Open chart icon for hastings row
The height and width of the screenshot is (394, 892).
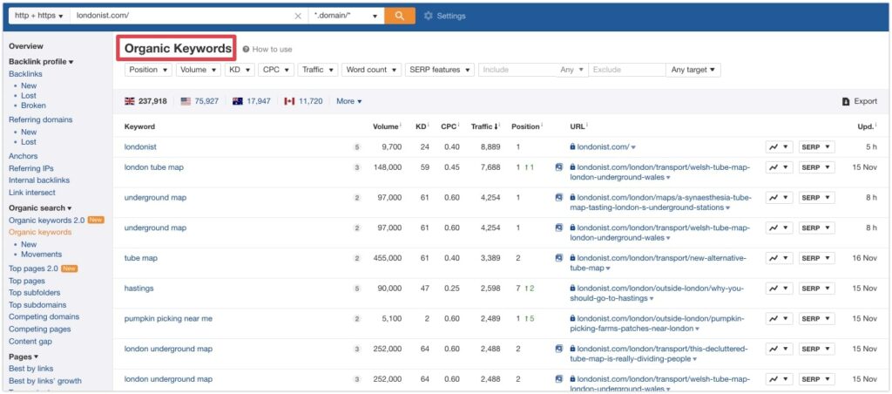coord(779,289)
